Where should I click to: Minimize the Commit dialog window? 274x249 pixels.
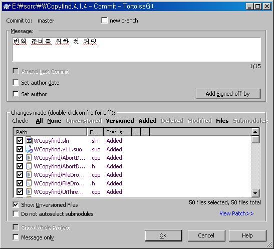pos(249,7)
